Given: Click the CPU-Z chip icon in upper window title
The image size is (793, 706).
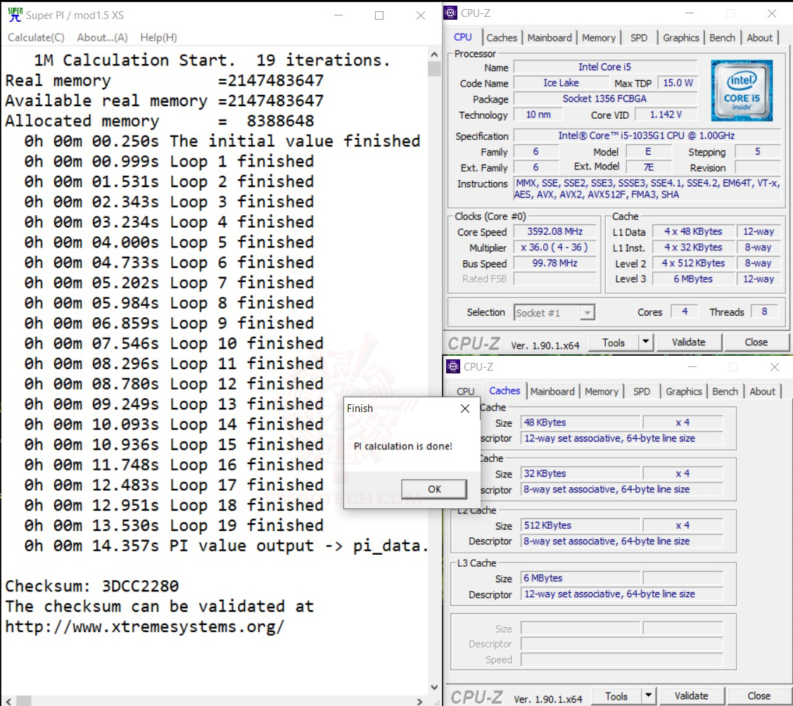Looking at the screenshot, I should 450,13.
